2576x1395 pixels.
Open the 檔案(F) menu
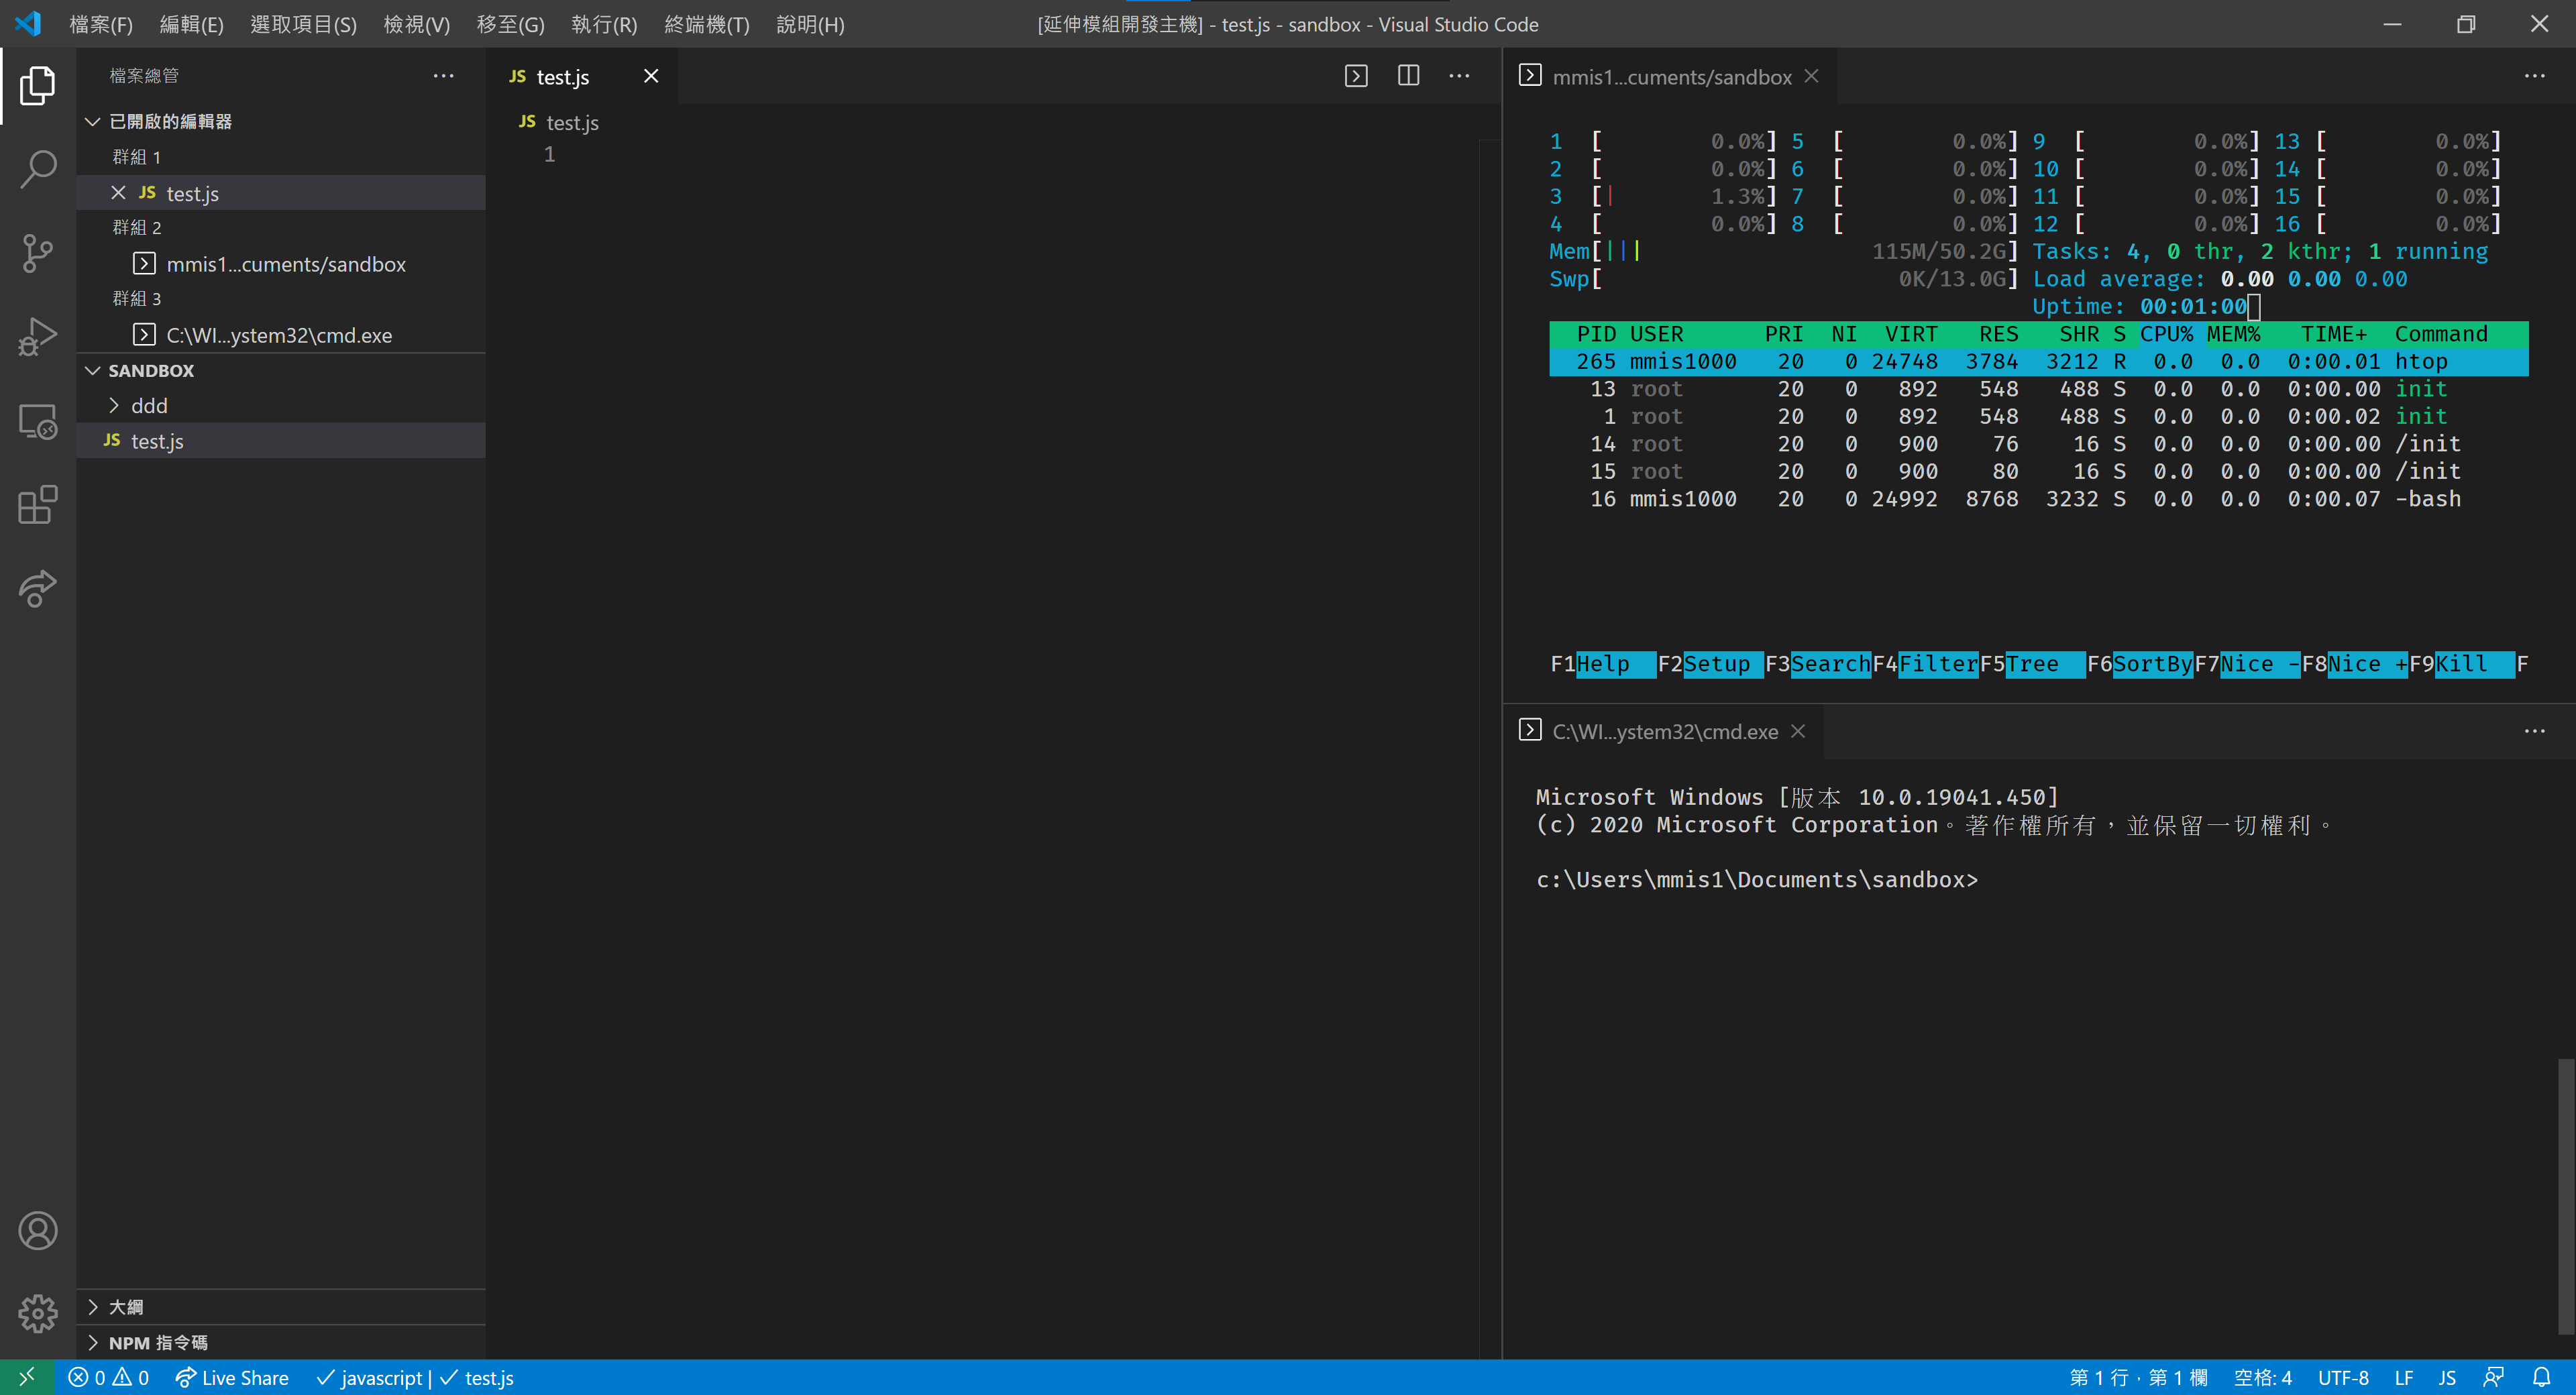click(101, 24)
